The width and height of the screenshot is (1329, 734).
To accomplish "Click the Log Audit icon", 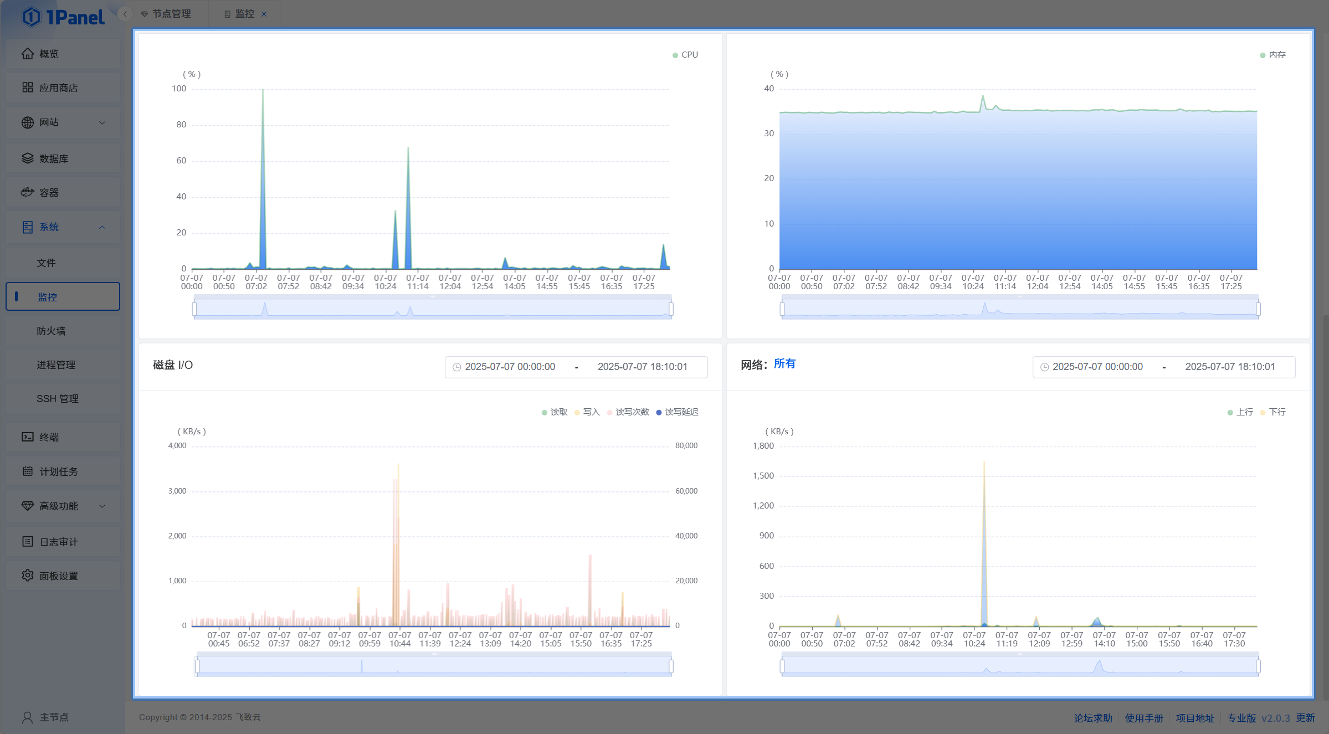I will click(x=27, y=542).
